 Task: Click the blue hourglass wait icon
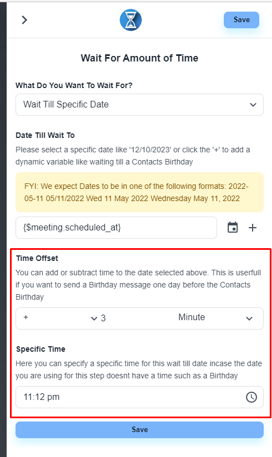tap(131, 20)
